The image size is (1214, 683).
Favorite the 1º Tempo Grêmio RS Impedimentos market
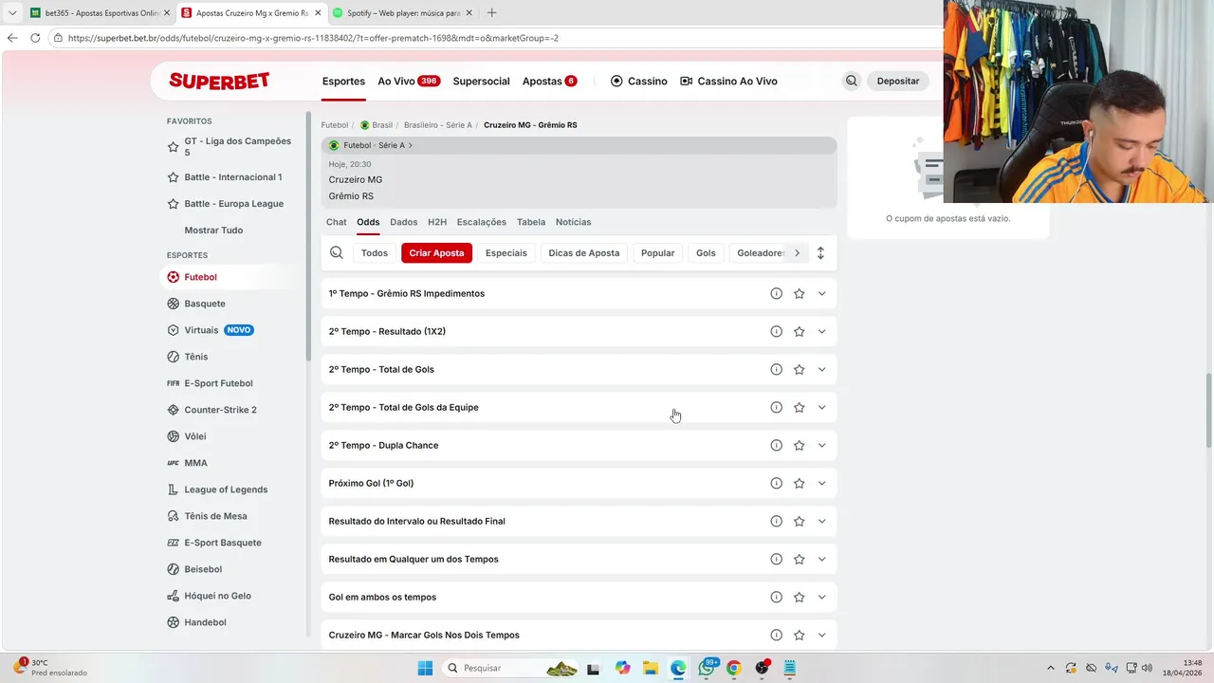pyautogui.click(x=799, y=293)
